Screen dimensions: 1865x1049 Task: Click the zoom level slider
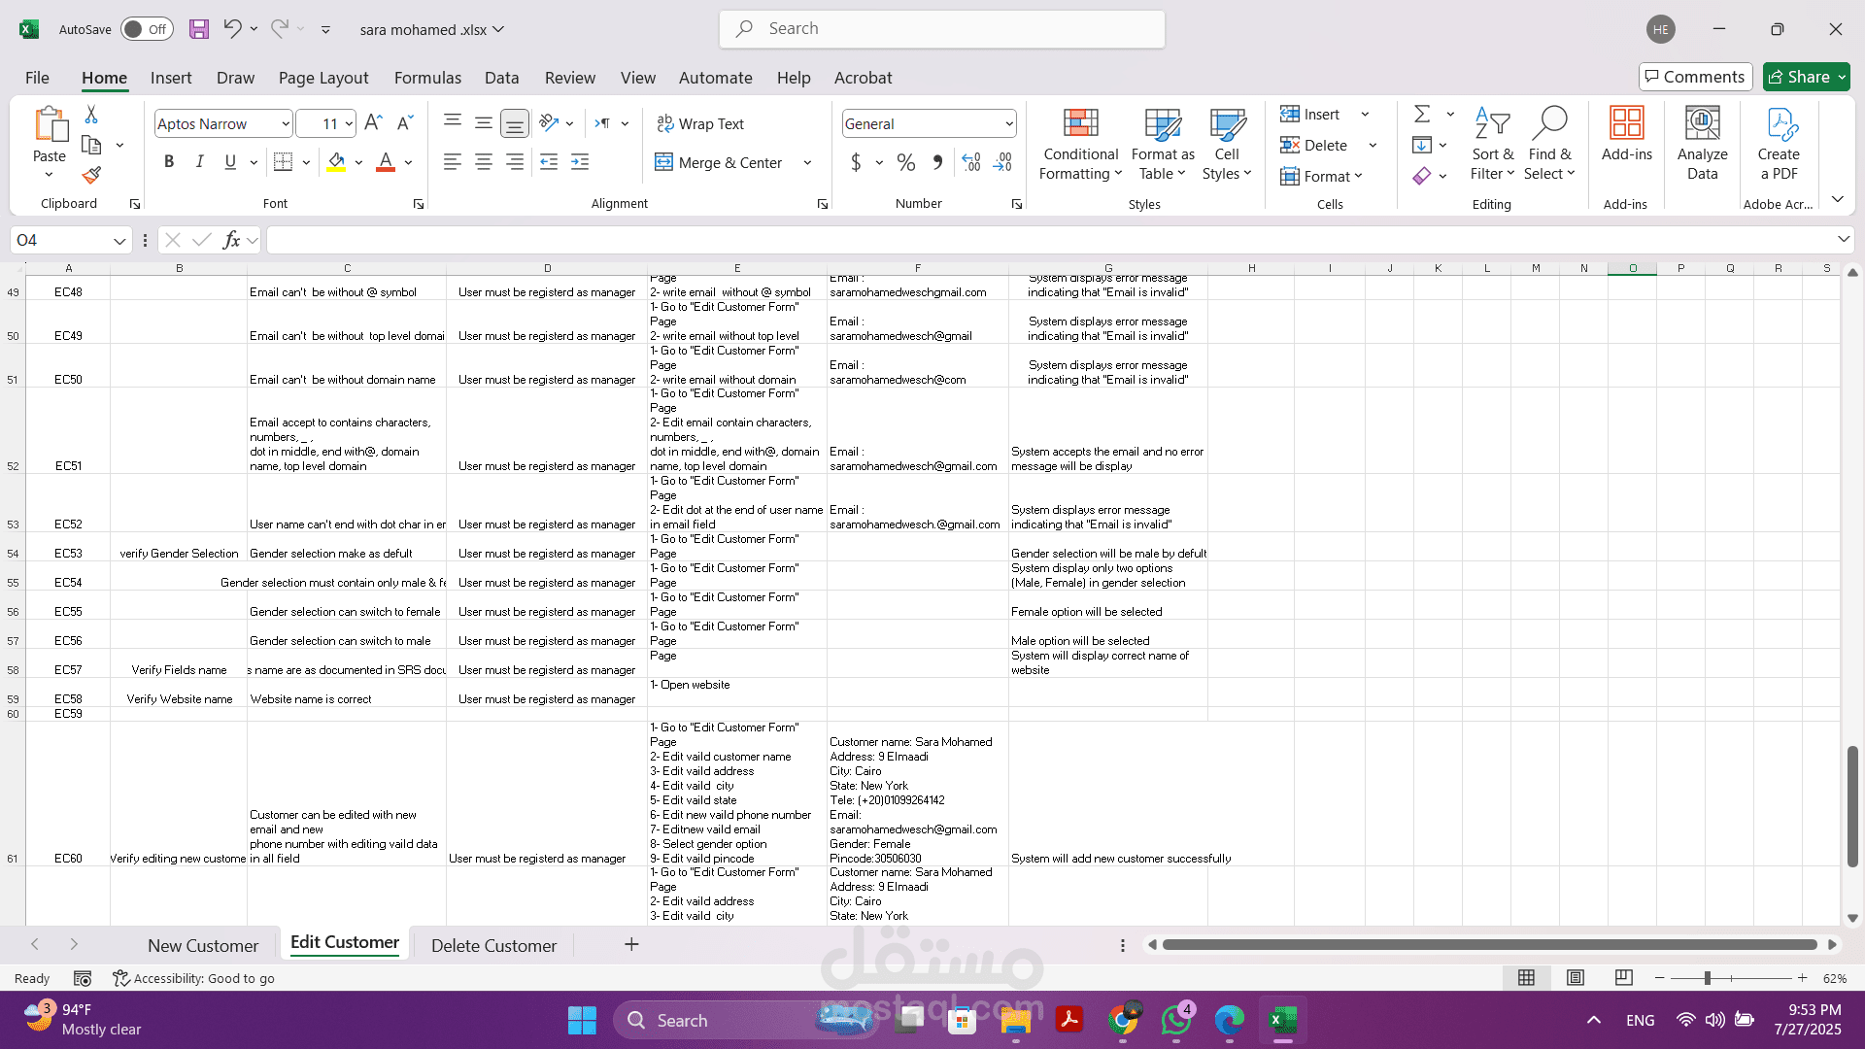[x=1707, y=978]
